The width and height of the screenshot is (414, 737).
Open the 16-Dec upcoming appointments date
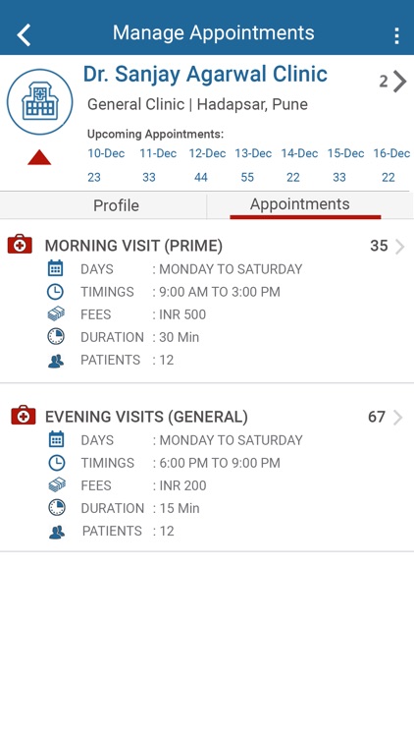pos(391,153)
